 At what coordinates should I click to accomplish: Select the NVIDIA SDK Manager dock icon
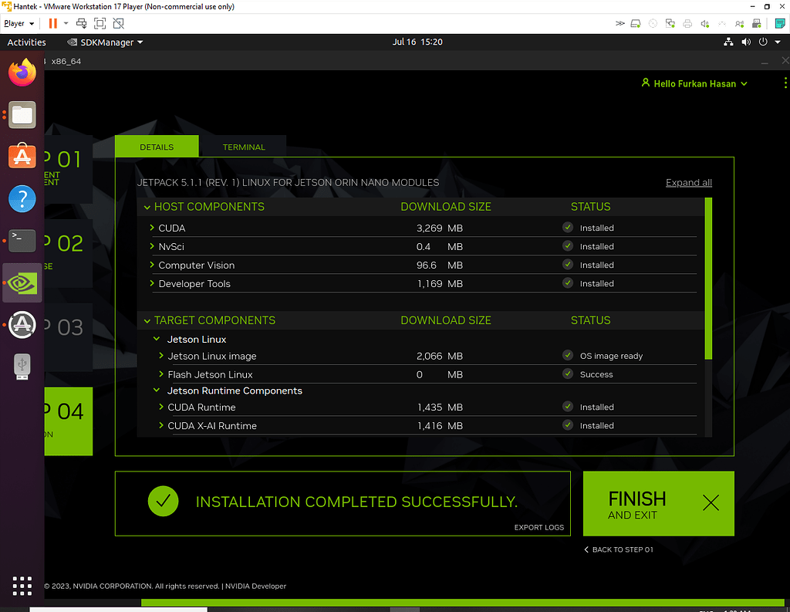(x=22, y=283)
